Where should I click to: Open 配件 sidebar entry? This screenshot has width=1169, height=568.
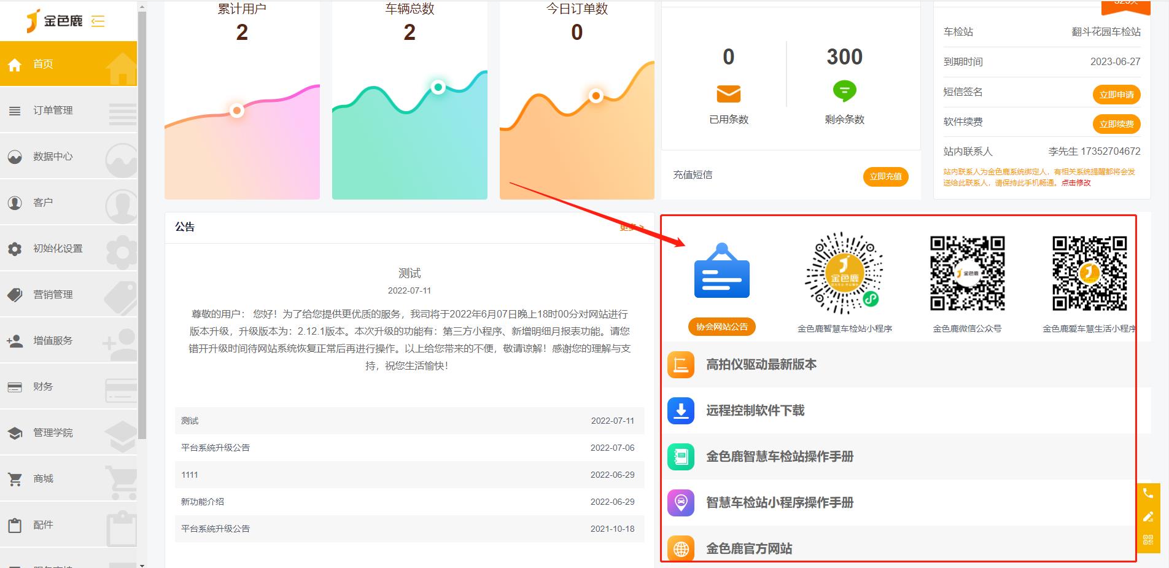[68, 525]
